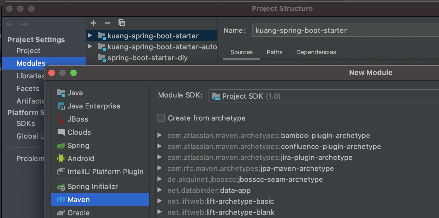This screenshot has height=218, width=439.
Task: Expand the kuang-spring-boot-starter module node
Action: coord(90,36)
